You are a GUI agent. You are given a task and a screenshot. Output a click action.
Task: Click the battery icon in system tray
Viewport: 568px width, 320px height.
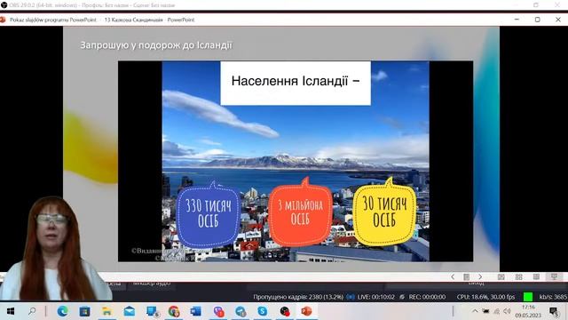tap(485, 311)
